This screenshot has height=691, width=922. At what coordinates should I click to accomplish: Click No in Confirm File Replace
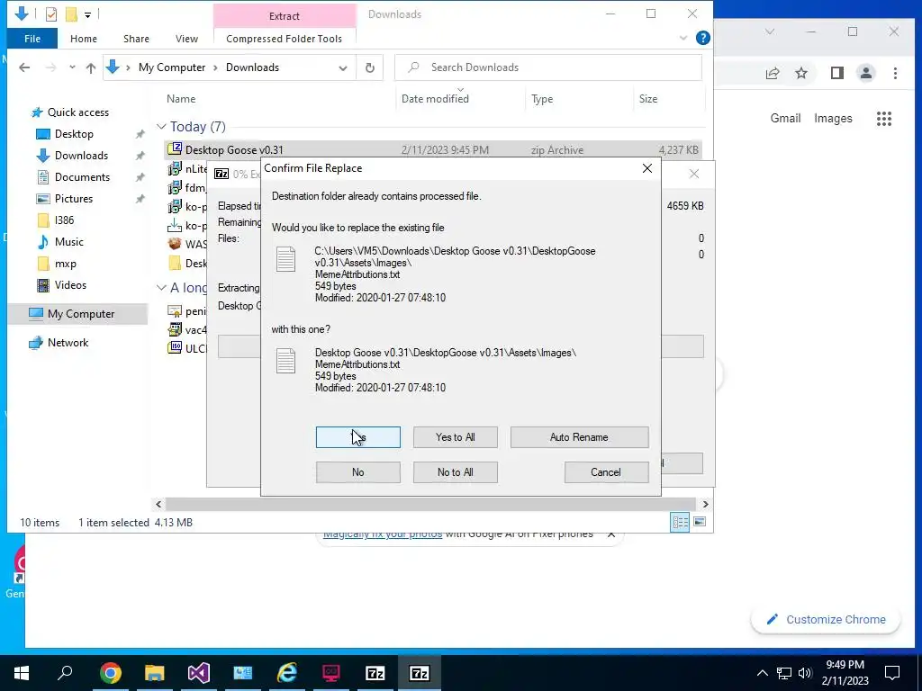click(357, 471)
